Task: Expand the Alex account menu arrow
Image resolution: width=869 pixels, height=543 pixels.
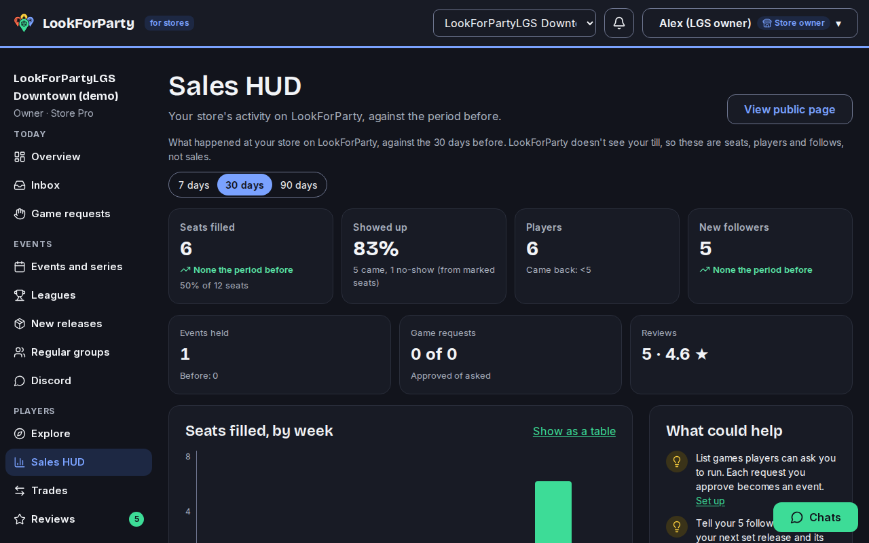Action: (838, 24)
